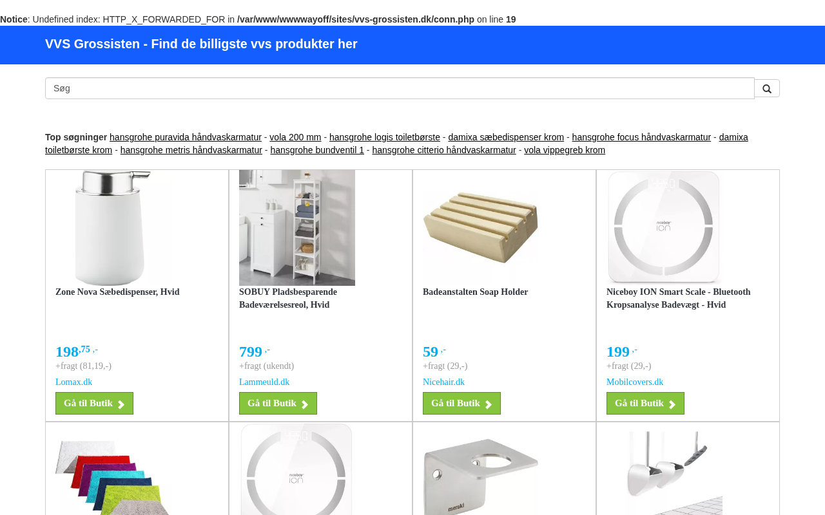Open the VVS Grossisten site title link
Screen dimensions: 825x515
201,44
